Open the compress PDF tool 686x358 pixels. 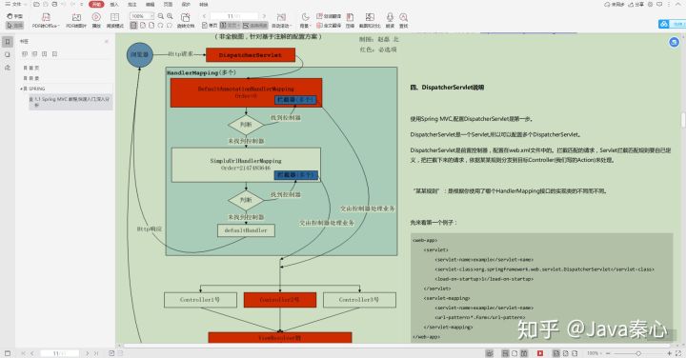coord(350,20)
